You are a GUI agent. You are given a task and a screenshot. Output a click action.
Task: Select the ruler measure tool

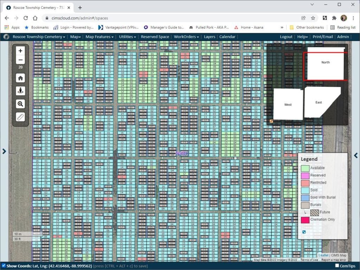point(20,117)
